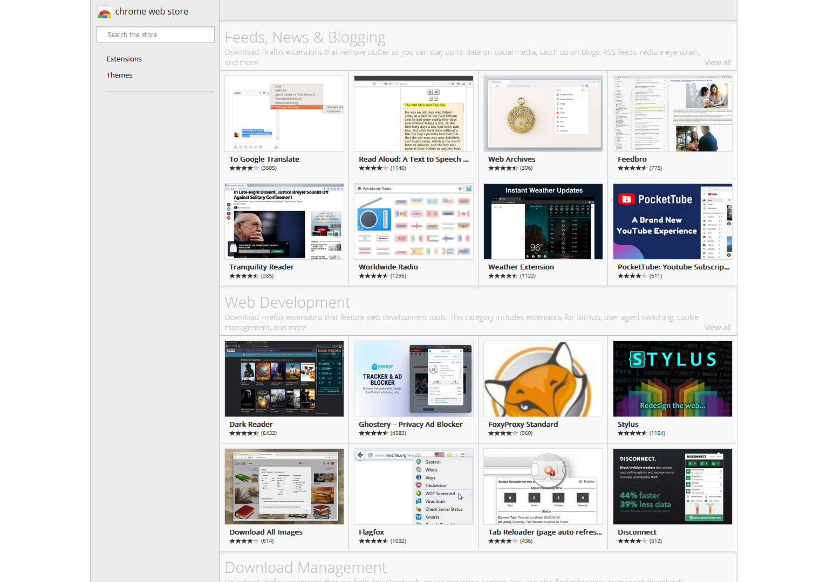The width and height of the screenshot is (827, 582).
Task: Open the Worldwide Radio flags thumbnail
Action: [x=414, y=221]
